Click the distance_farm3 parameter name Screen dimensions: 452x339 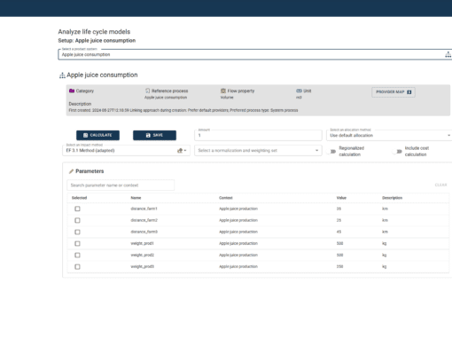tap(144, 232)
